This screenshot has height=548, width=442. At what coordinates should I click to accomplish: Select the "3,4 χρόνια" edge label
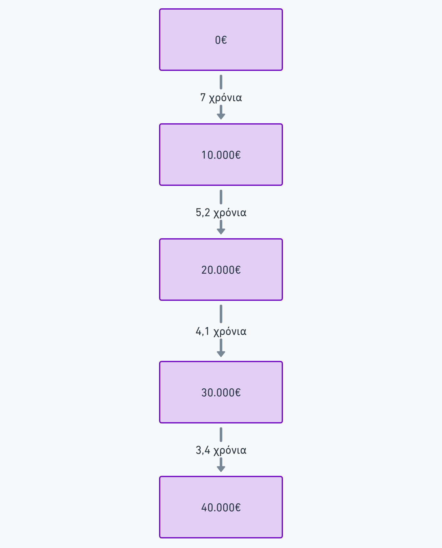(x=221, y=450)
